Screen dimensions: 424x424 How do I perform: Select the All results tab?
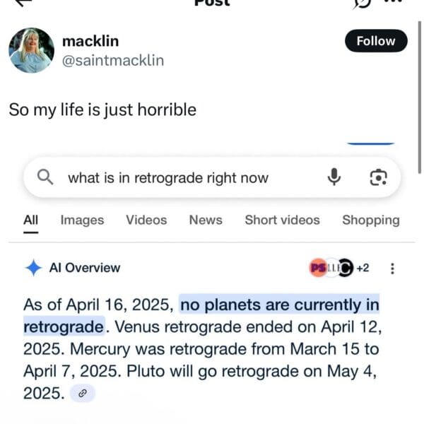click(x=31, y=220)
